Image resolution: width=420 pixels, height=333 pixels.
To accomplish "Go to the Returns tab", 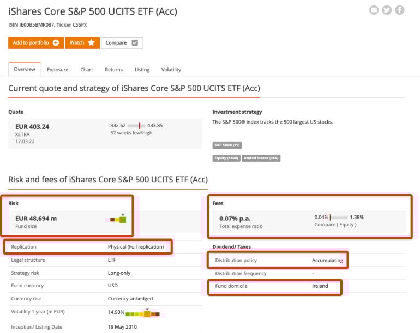I will (x=113, y=70).
